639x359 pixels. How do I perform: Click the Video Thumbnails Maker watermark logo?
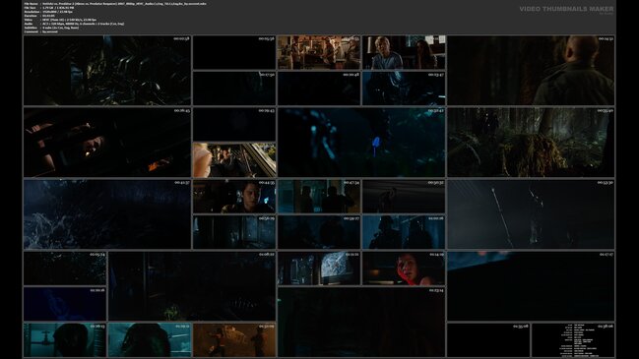pyautogui.click(x=566, y=9)
